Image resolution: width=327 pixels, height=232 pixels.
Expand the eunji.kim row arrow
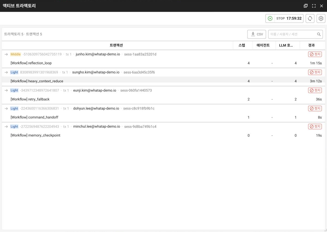(x=6, y=90)
